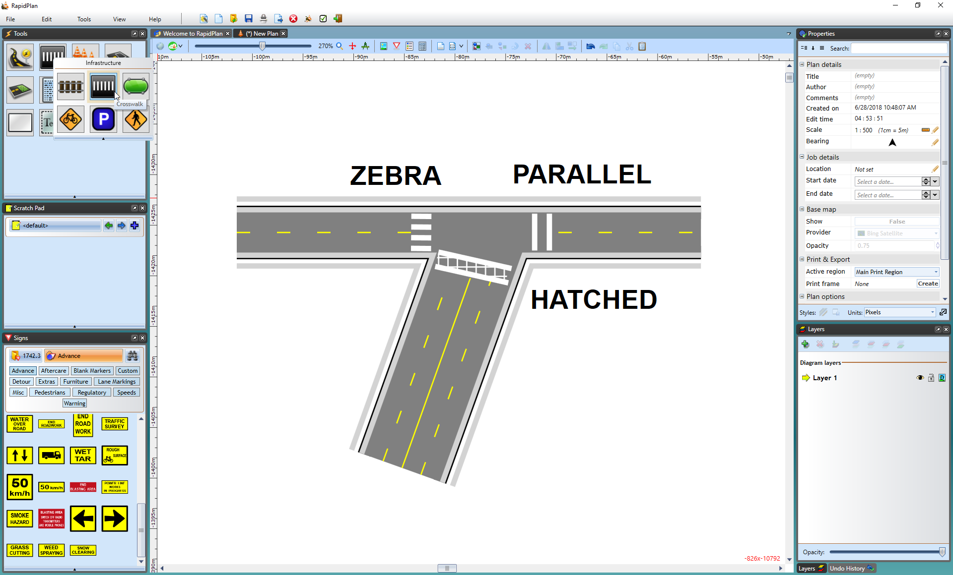Click the Exit door toolbar icon

tap(338, 19)
